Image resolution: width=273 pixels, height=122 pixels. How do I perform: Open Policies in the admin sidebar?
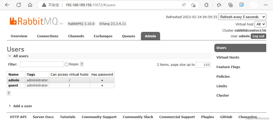223,76
